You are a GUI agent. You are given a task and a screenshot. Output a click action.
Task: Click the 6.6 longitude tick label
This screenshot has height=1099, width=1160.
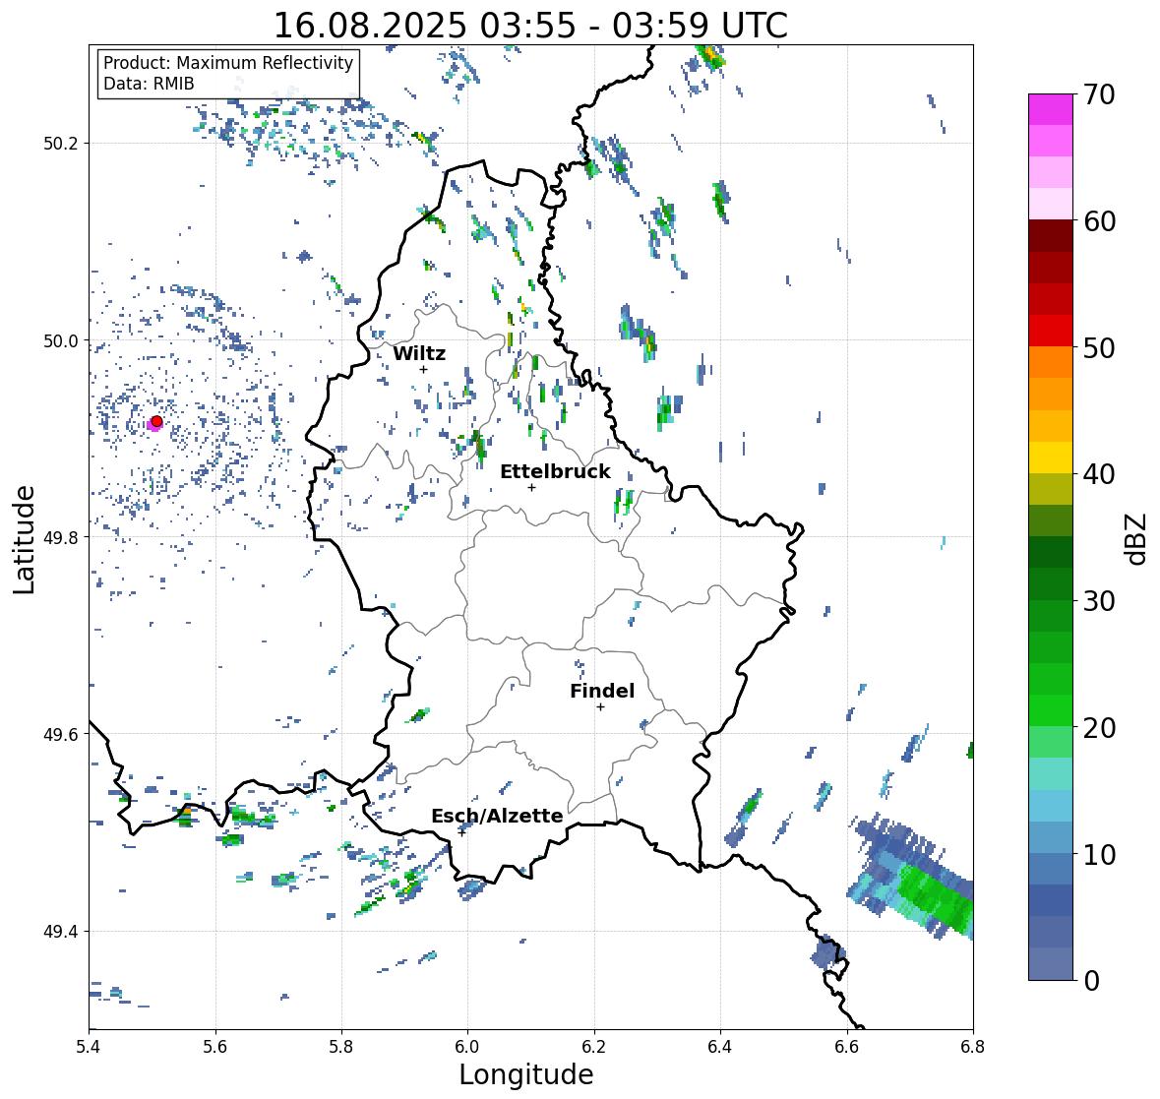point(846,1046)
